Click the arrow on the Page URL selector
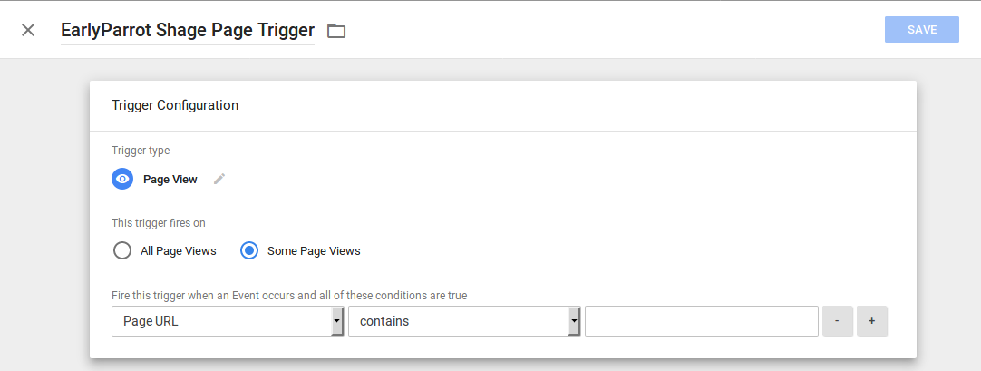 coord(337,321)
